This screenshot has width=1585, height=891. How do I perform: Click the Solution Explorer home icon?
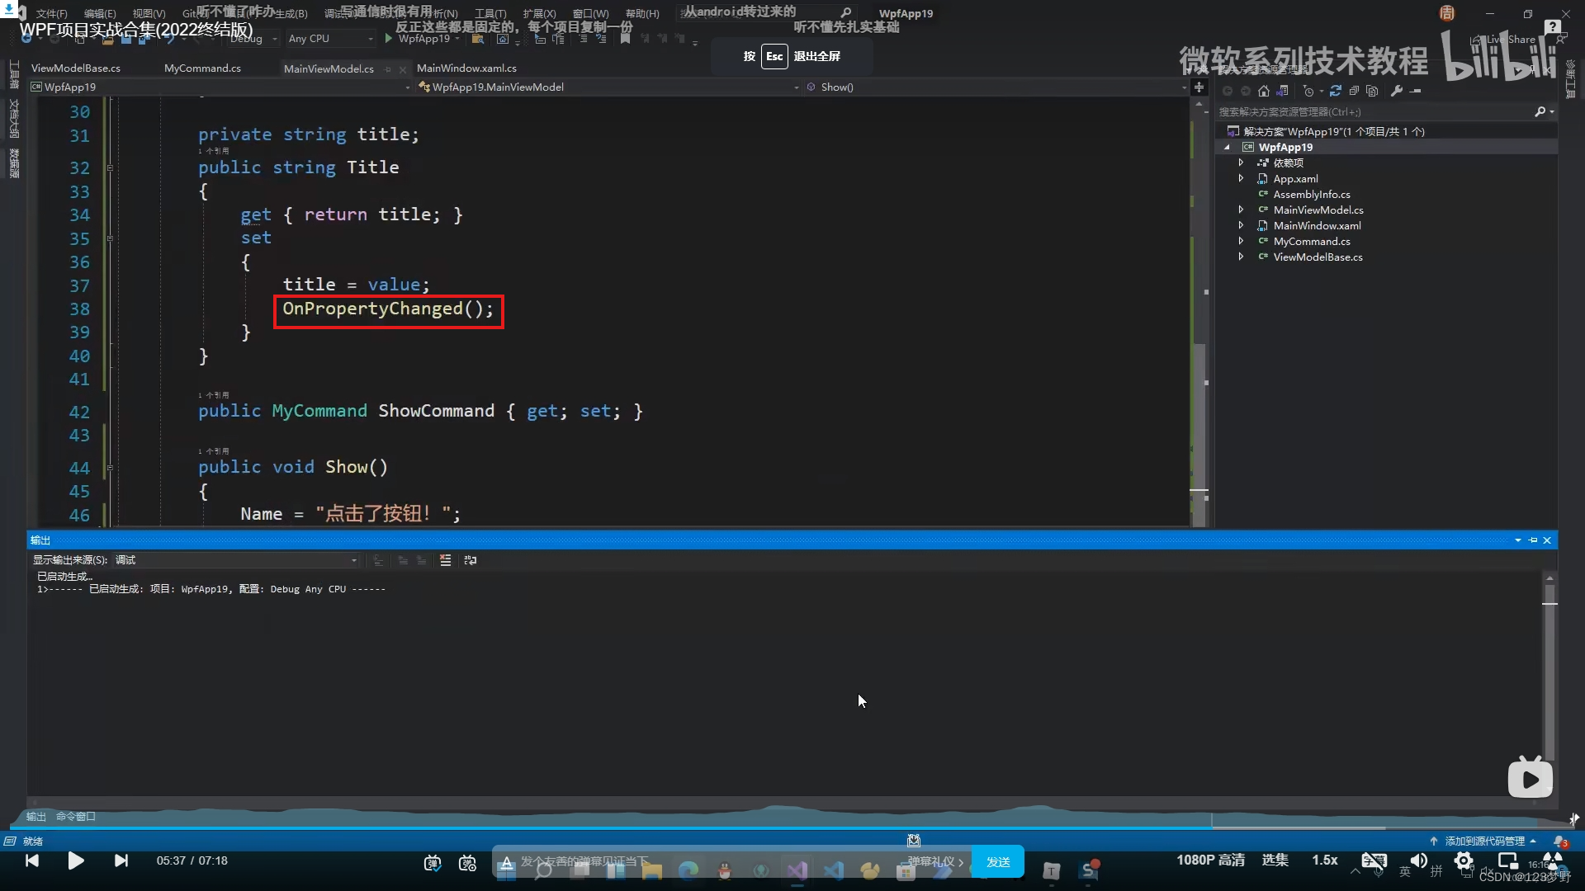tap(1263, 91)
